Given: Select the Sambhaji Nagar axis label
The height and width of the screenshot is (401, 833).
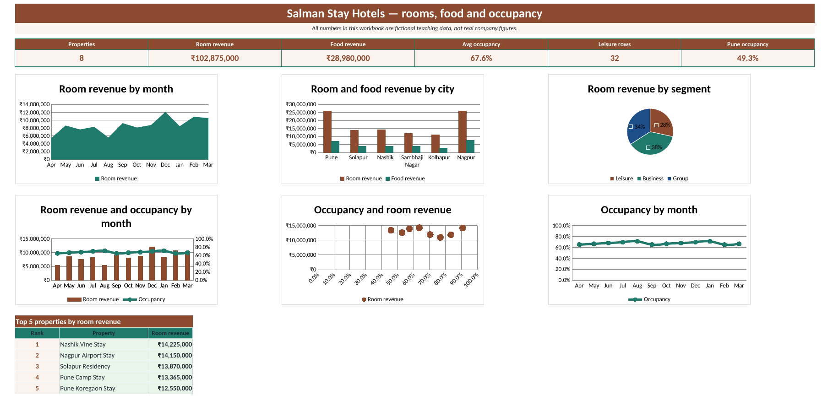Looking at the screenshot, I should 412,161.
